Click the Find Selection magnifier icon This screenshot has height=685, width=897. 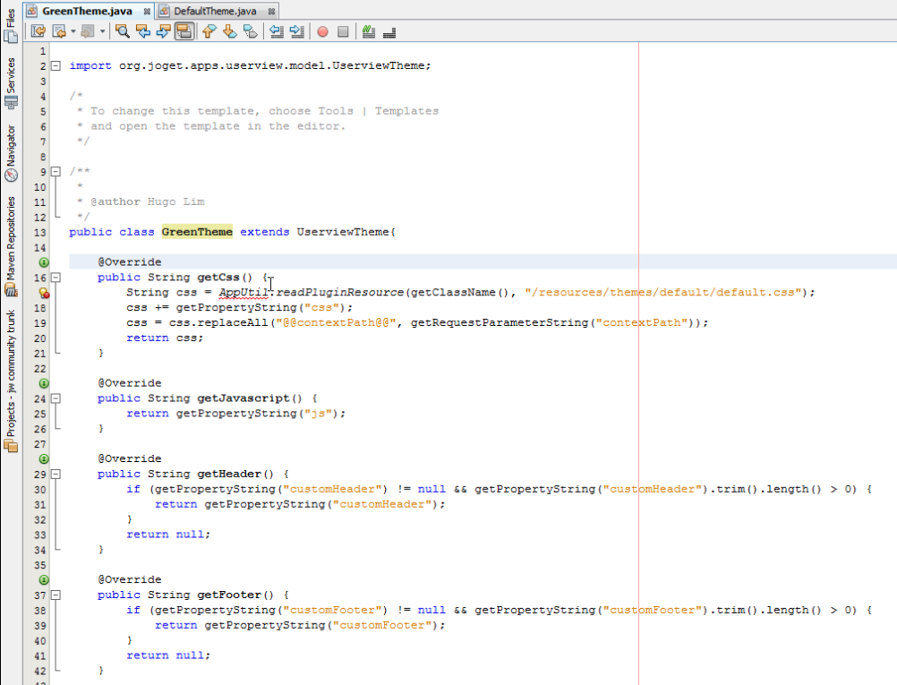[124, 31]
